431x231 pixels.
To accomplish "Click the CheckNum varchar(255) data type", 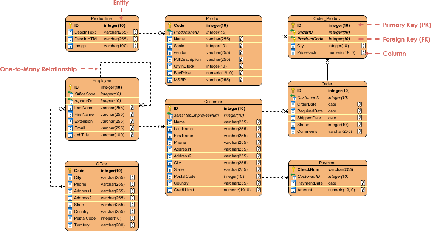I will [341, 169].
